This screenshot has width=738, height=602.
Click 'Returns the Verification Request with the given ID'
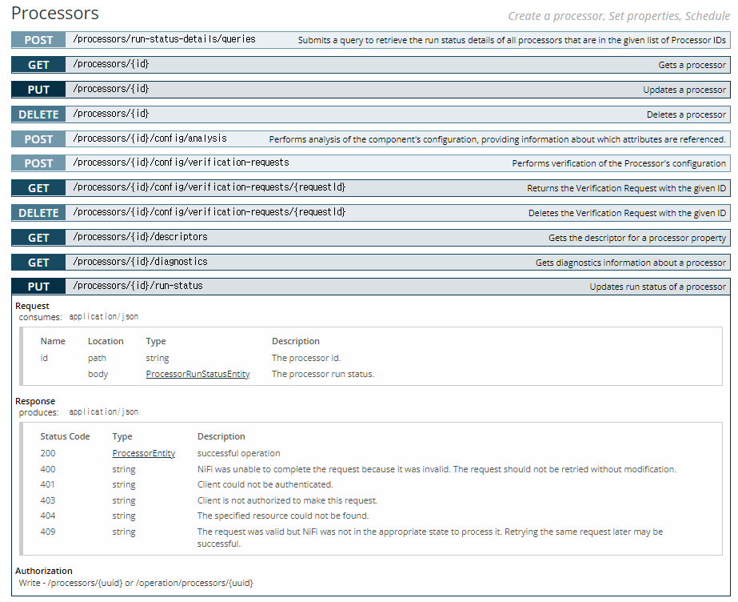click(x=626, y=188)
